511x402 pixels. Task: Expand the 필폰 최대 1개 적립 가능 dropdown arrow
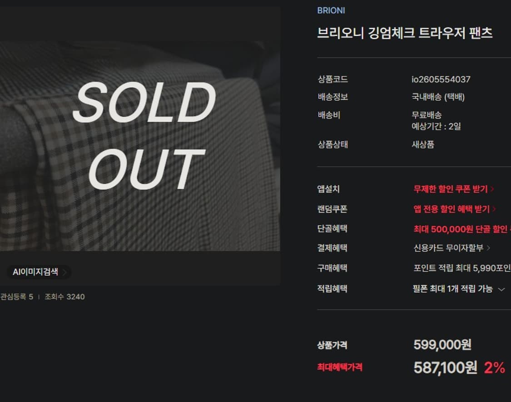coord(501,289)
